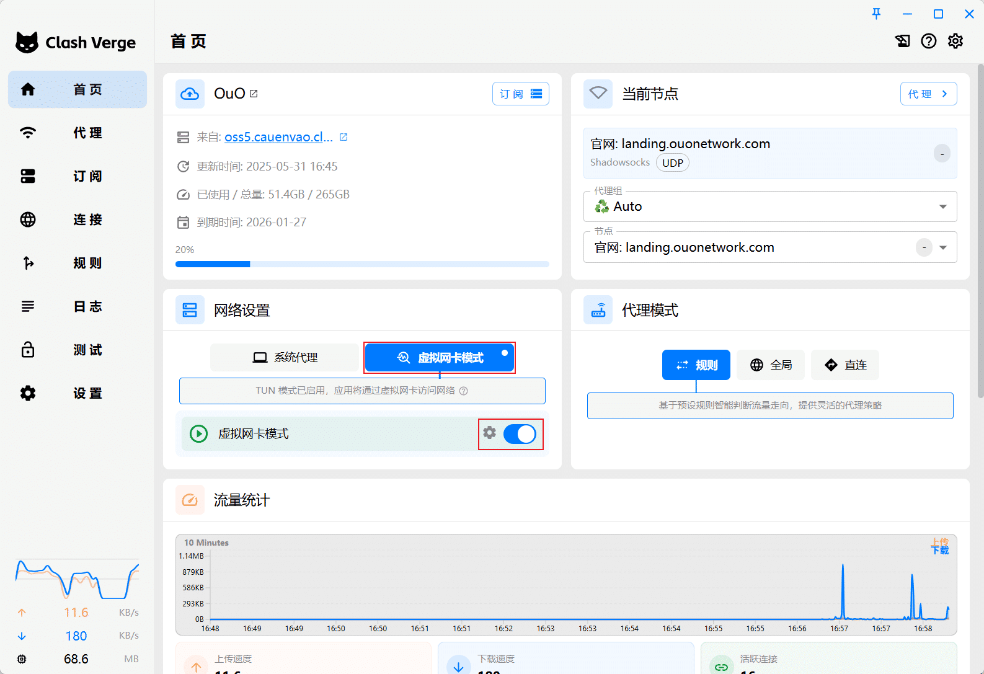Click the traffic statistics gauge icon
The height and width of the screenshot is (674, 984).
(190, 500)
